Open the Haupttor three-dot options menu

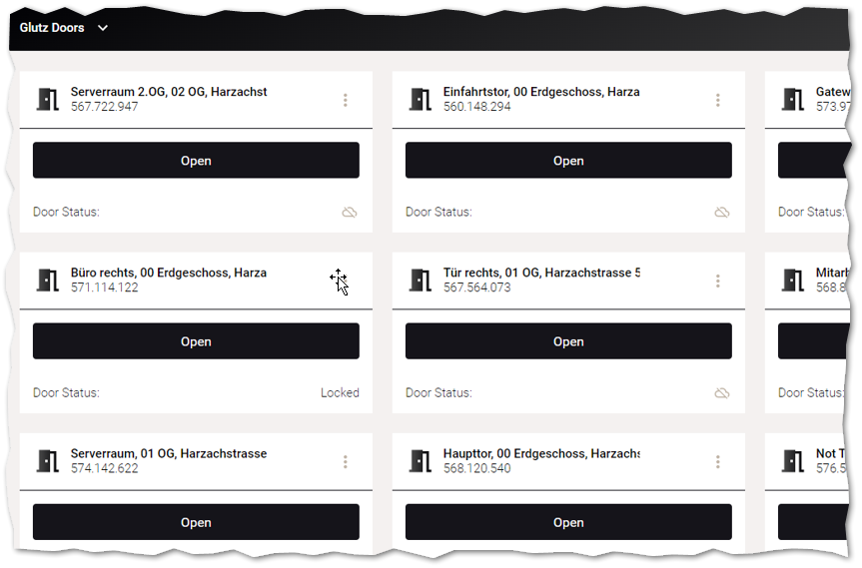[718, 461]
